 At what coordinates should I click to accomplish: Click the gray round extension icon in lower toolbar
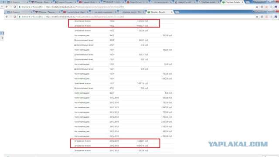262,17
